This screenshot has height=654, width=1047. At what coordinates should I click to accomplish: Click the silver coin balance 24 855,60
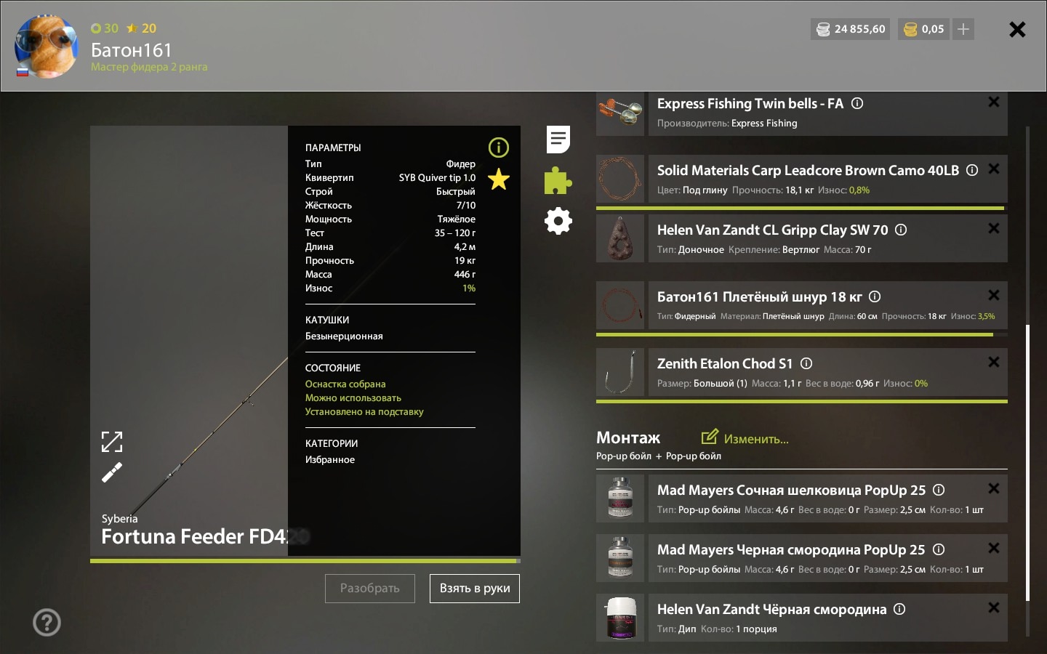(851, 29)
